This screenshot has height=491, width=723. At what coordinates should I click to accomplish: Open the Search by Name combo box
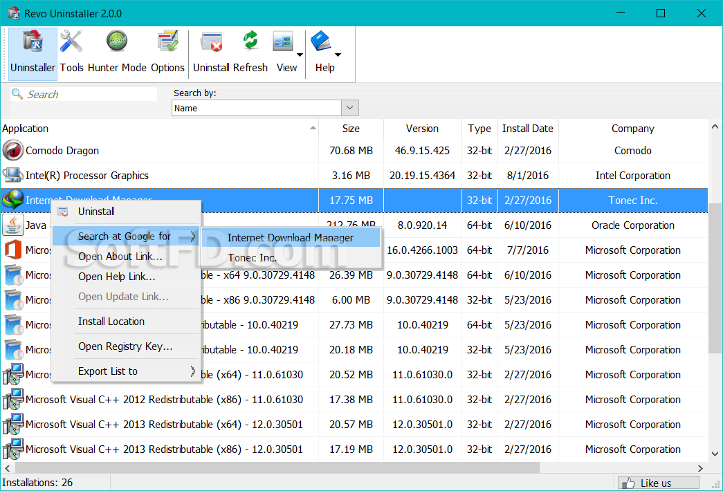click(265, 108)
